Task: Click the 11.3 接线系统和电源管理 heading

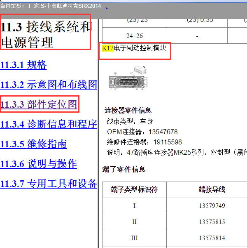Action: (46, 35)
